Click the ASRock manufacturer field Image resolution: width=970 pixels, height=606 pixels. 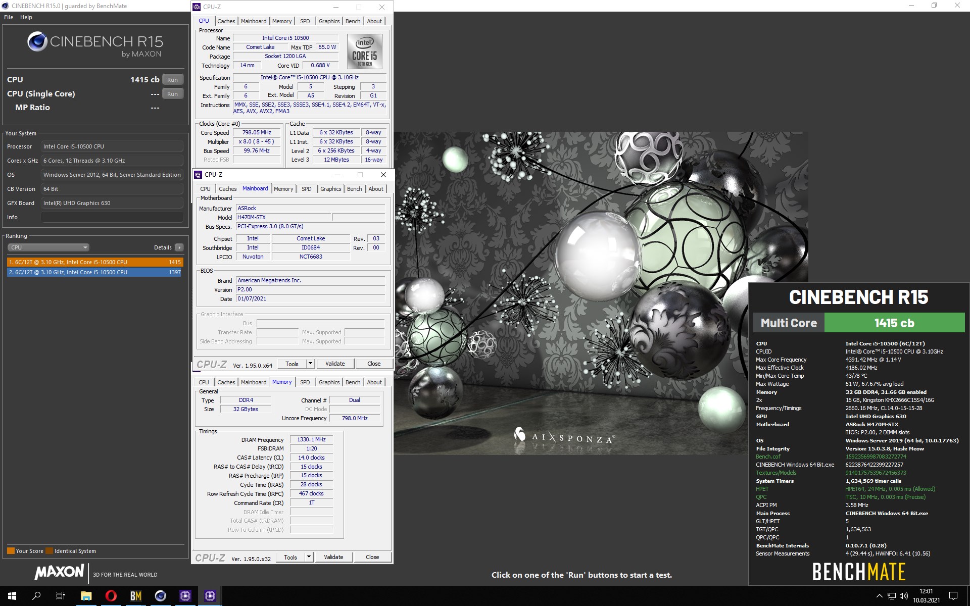click(x=311, y=208)
